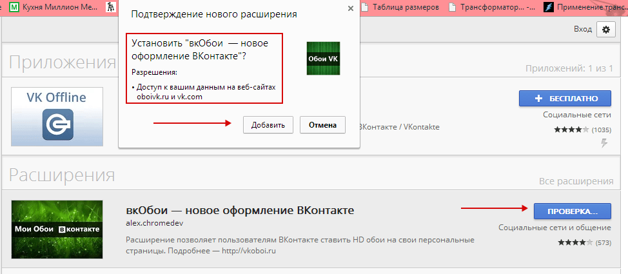The height and width of the screenshot is (274, 628).
Task: Open the Трансформатор... bookmark
Action: tap(493, 7)
